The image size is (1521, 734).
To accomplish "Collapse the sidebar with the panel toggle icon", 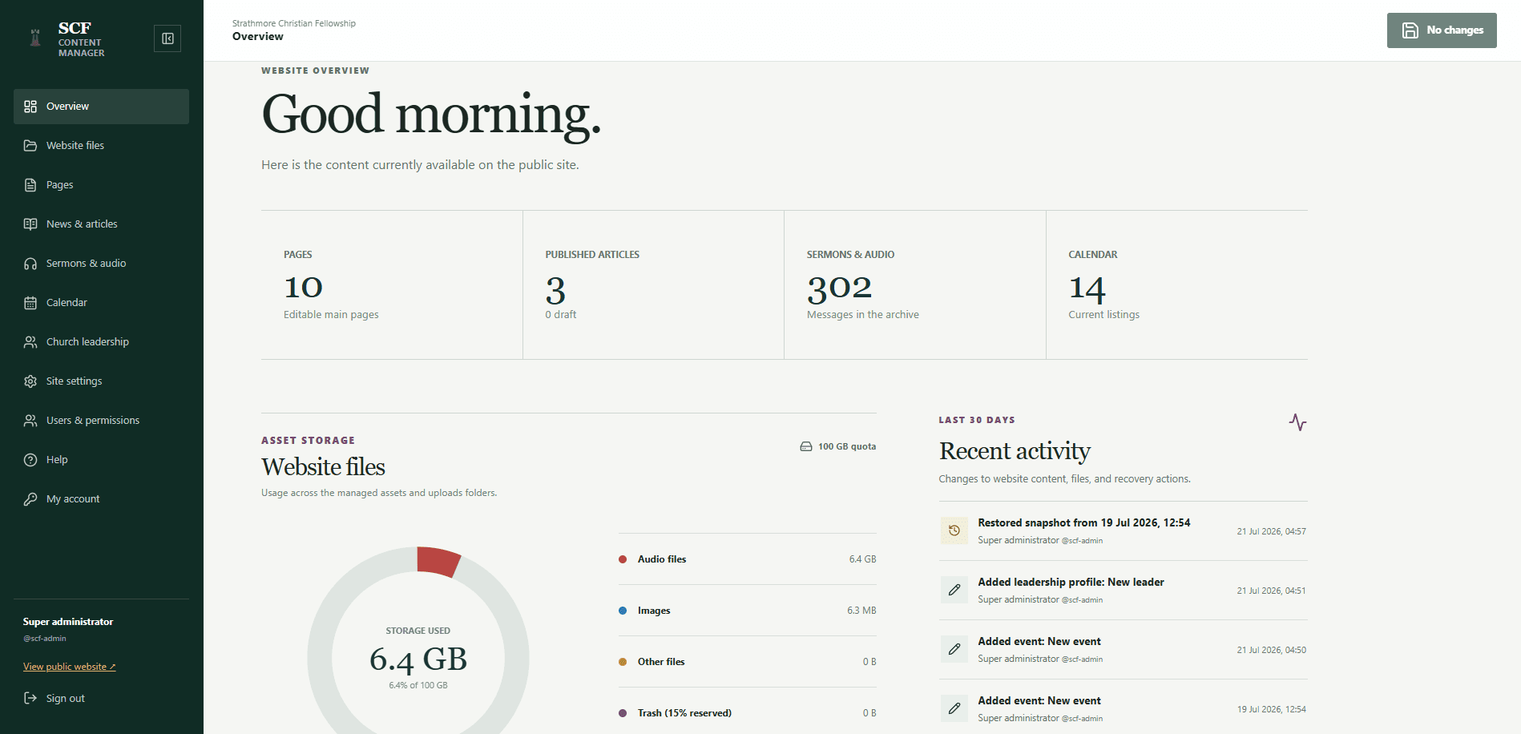I will [167, 38].
